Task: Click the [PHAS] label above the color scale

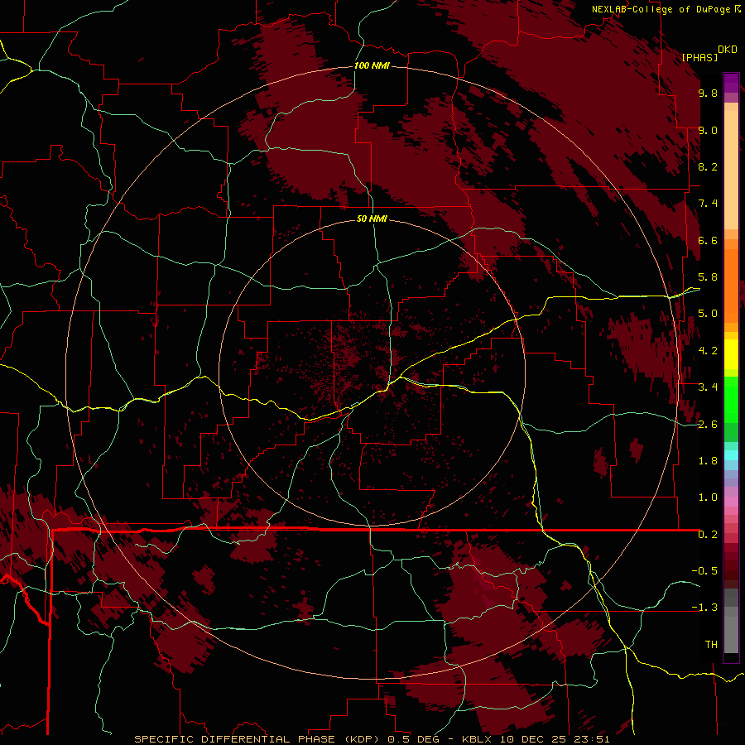Action: tap(699, 57)
